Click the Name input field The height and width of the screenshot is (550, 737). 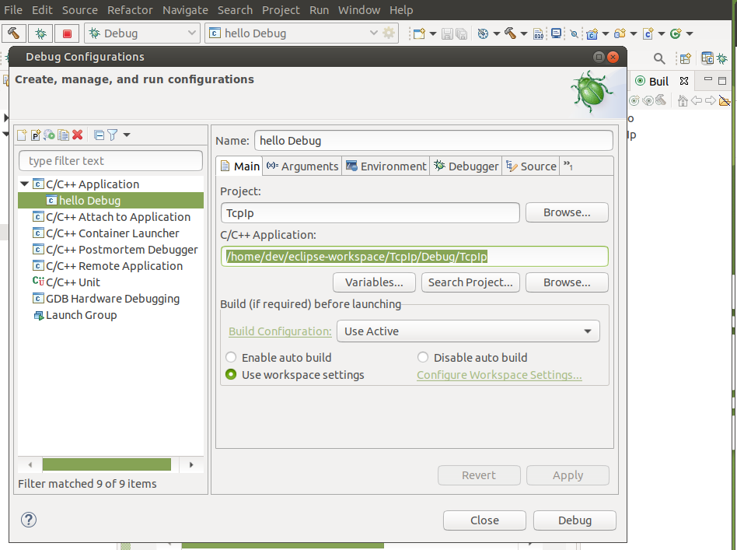click(433, 141)
